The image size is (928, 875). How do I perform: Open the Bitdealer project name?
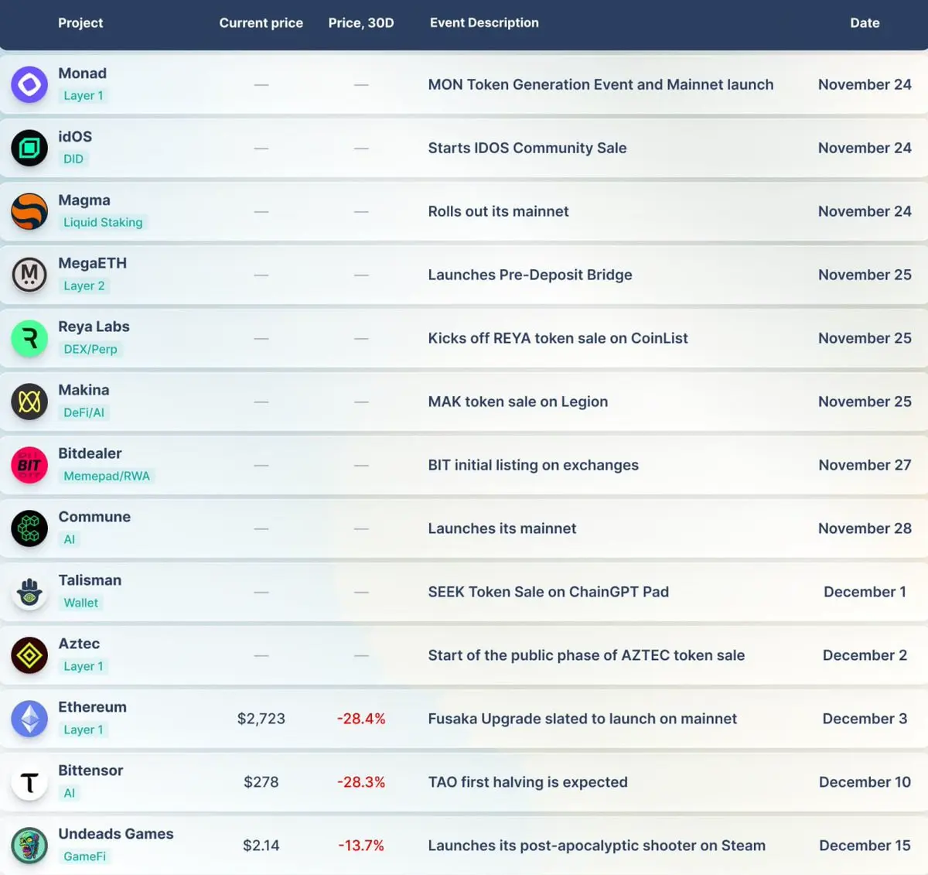click(x=90, y=453)
